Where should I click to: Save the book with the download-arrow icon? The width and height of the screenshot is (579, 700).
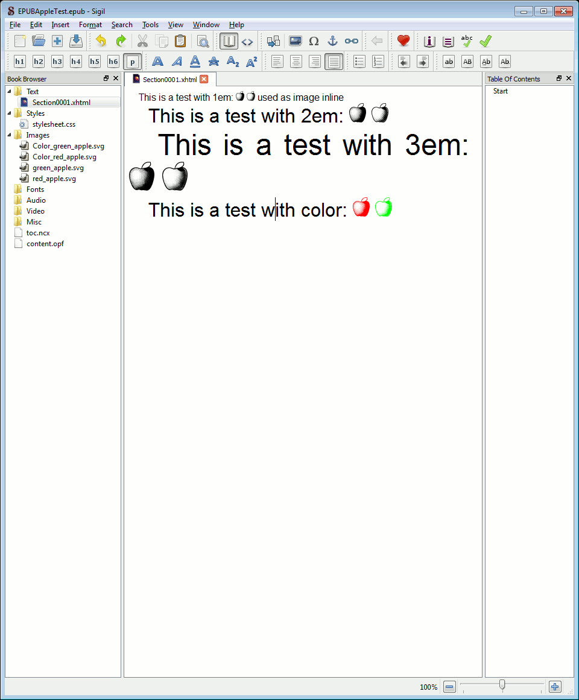pos(76,41)
